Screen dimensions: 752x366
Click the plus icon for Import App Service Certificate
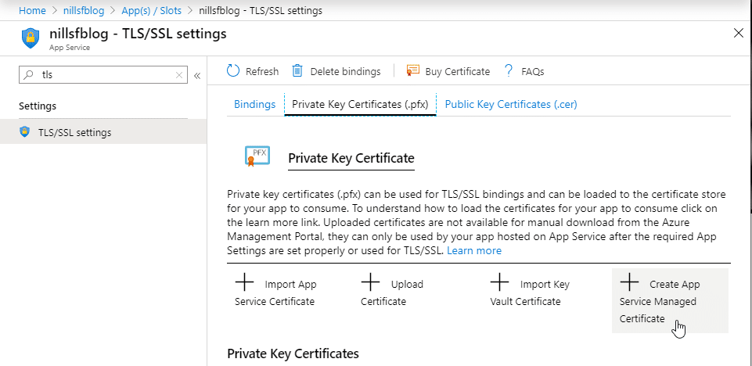(245, 282)
